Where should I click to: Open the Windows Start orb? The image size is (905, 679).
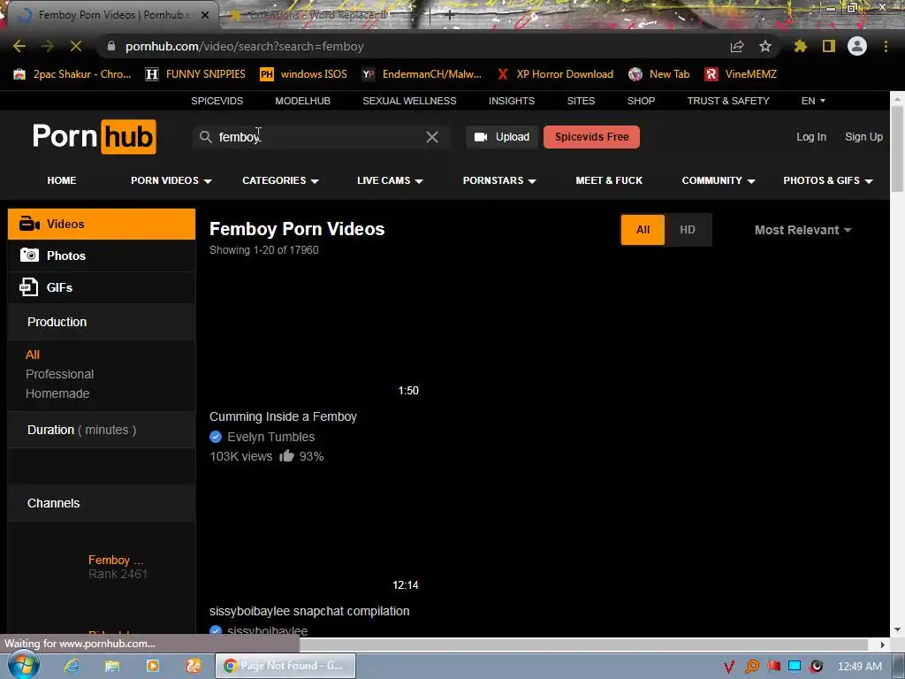click(24, 665)
